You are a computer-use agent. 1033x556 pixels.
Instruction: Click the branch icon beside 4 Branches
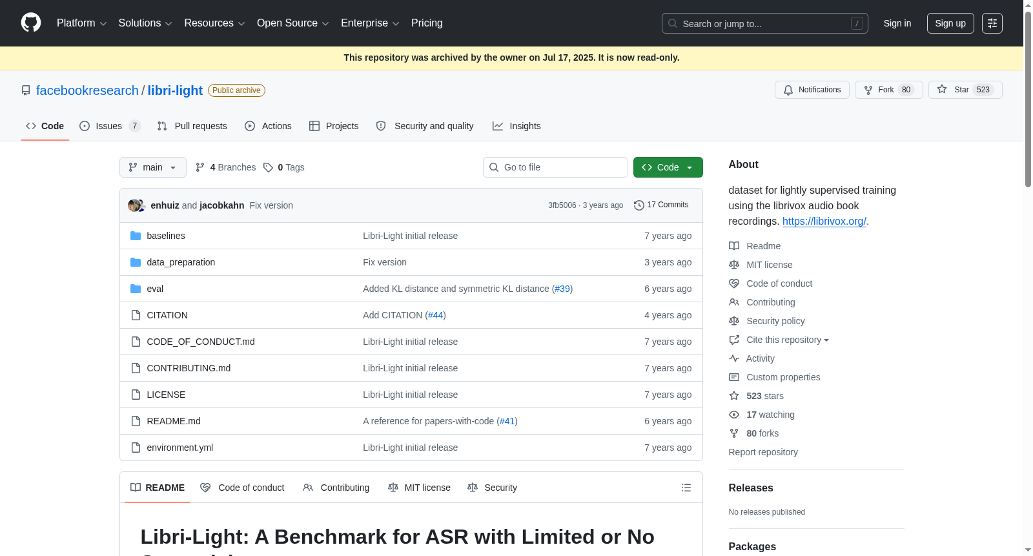[200, 167]
